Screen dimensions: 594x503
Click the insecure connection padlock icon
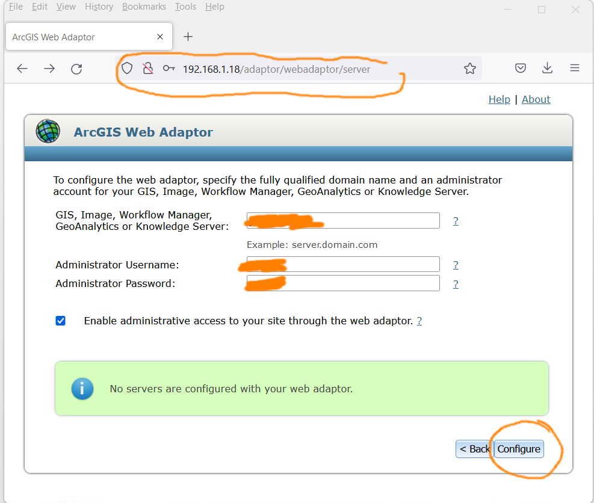[147, 68]
